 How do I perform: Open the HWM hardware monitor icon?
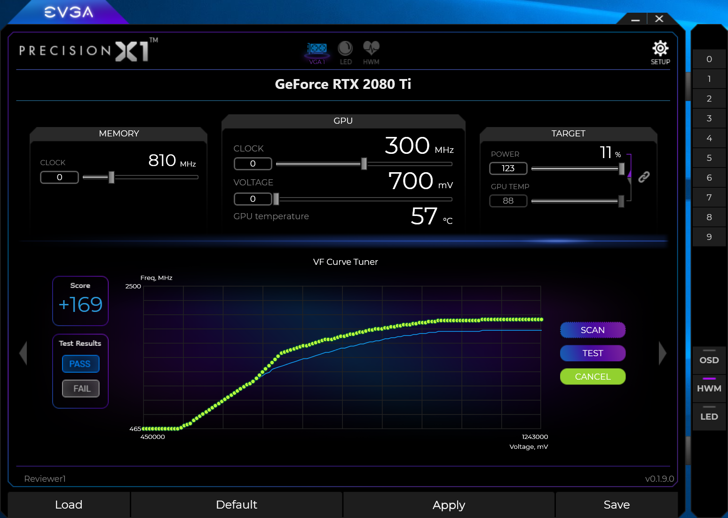click(371, 52)
